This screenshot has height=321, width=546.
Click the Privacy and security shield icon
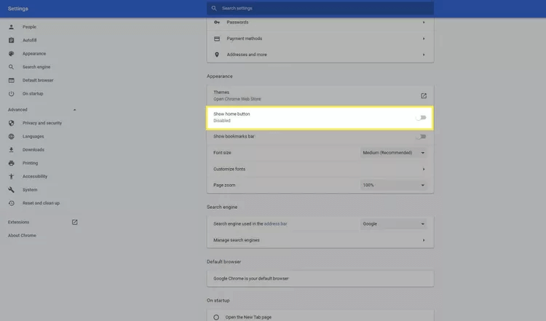coord(11,123)
